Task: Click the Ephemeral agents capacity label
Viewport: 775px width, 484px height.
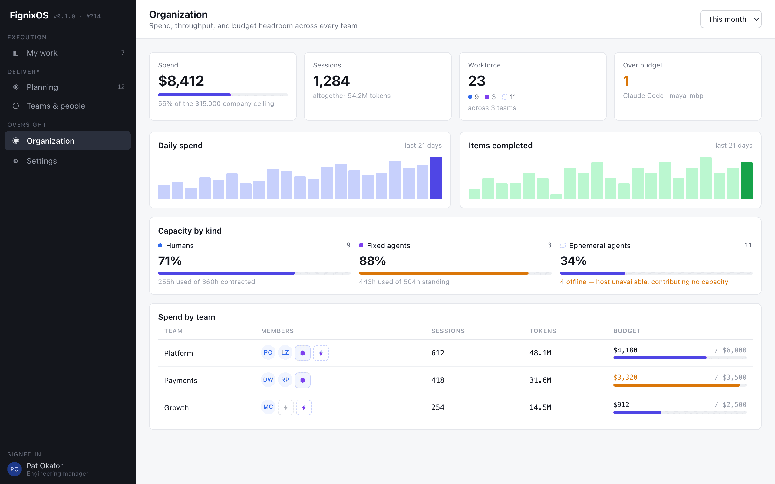Action: point(599,246)
